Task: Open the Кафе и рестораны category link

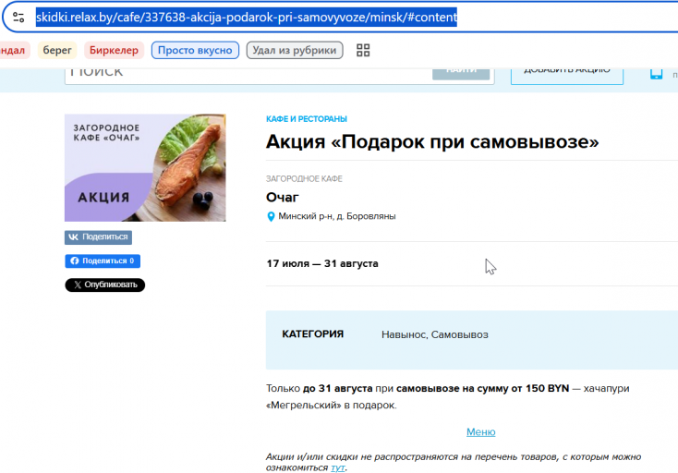Action: click(307, 119)
